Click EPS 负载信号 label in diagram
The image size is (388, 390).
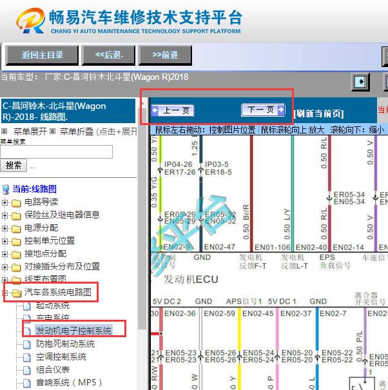tap(335, 262)
